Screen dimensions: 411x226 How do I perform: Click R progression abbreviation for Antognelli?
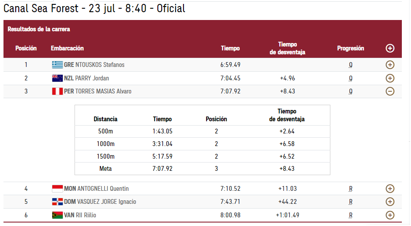(x=350, y=189)
